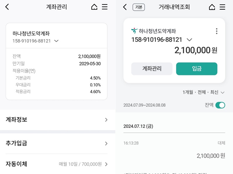Tap chevron on the 자동이체 row
The height and width of the screenshot is (174, 233).
(106, 164)
